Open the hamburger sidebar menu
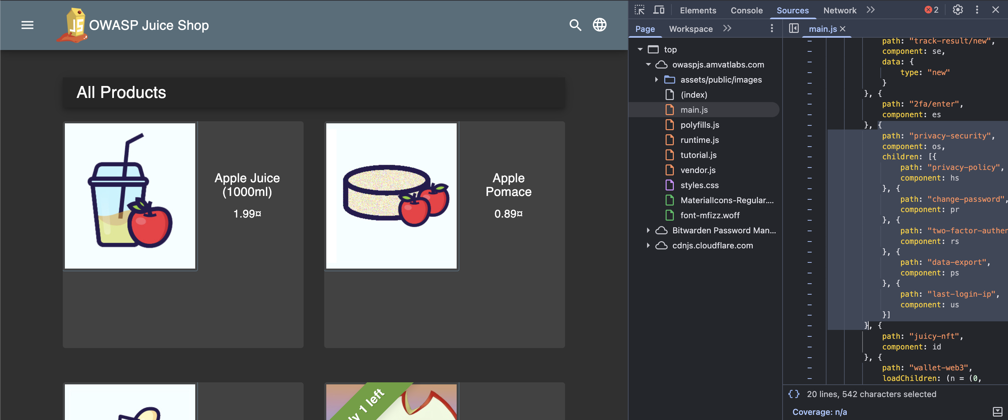The image size is (1008, 420). [27, 25]
